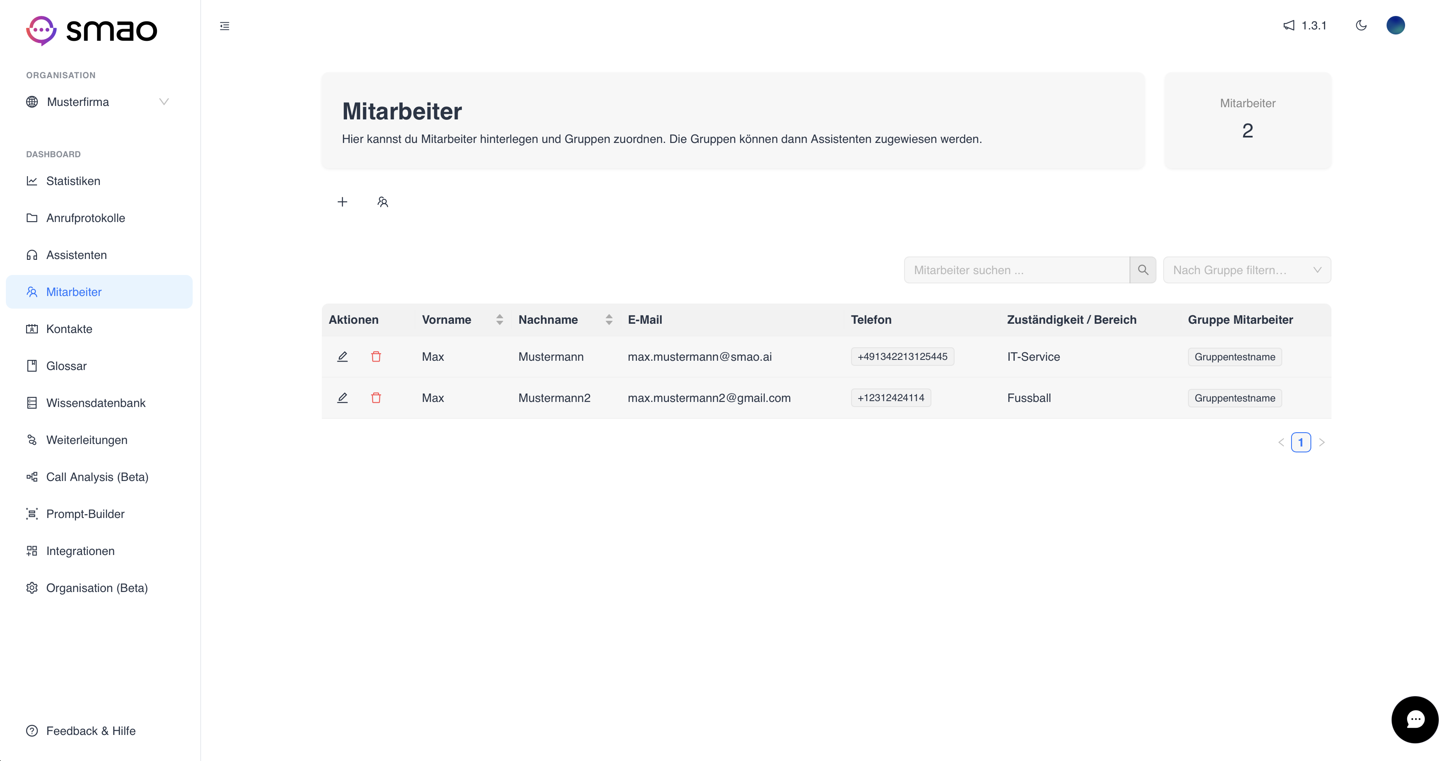
Task: Open the floating chat bubble
Action: point(1414,719)
